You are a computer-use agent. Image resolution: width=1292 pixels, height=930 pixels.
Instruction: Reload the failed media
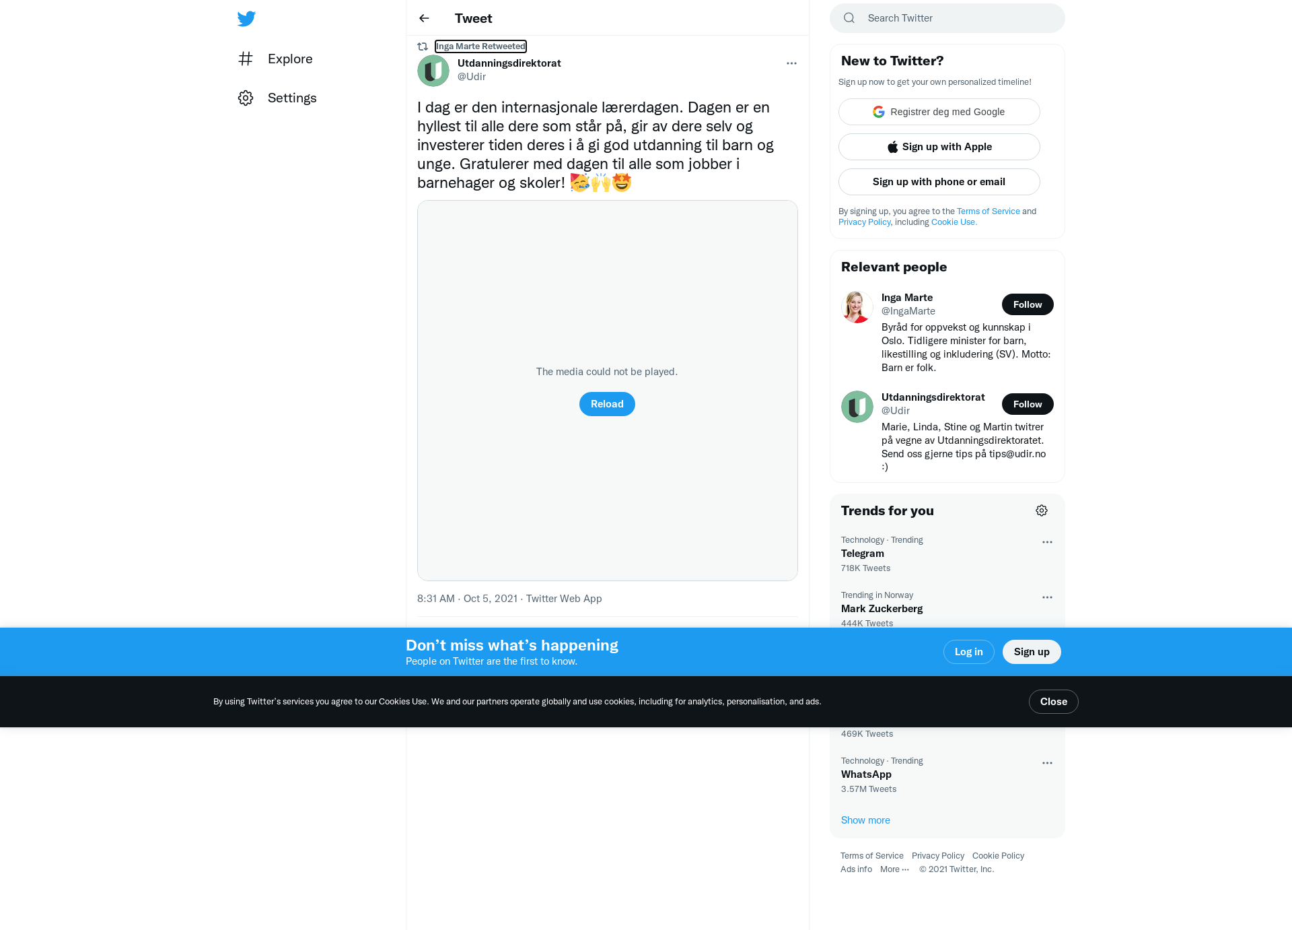tap(607, 404)
